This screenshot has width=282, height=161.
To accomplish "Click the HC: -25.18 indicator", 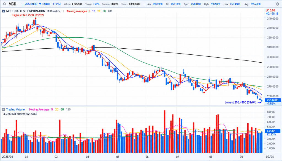I will 272,13.
